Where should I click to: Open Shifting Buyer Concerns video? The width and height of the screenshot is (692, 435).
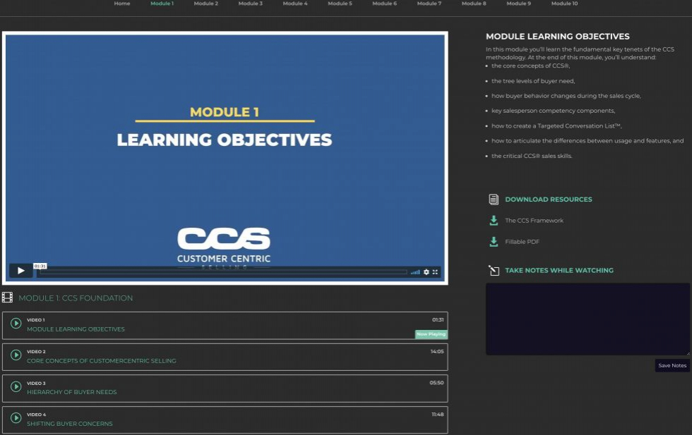pyautogui.click(x=70, y=424)
